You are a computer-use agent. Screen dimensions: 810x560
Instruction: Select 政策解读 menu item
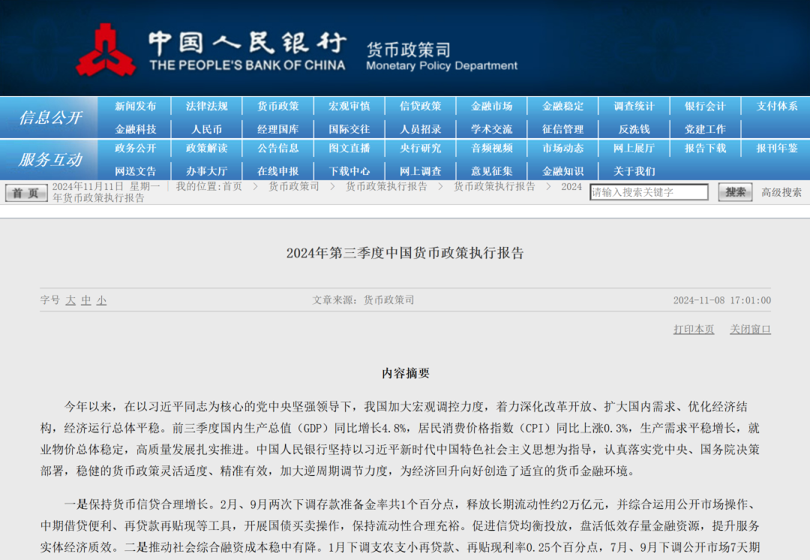click(x=207, y=148)
